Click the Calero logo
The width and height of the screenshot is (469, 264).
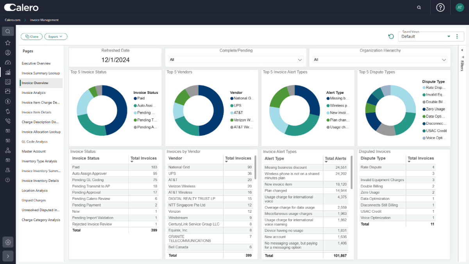tap(21, 7)
